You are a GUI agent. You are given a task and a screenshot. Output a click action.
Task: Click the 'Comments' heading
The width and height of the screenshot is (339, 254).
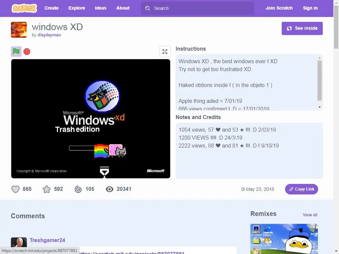28,216
